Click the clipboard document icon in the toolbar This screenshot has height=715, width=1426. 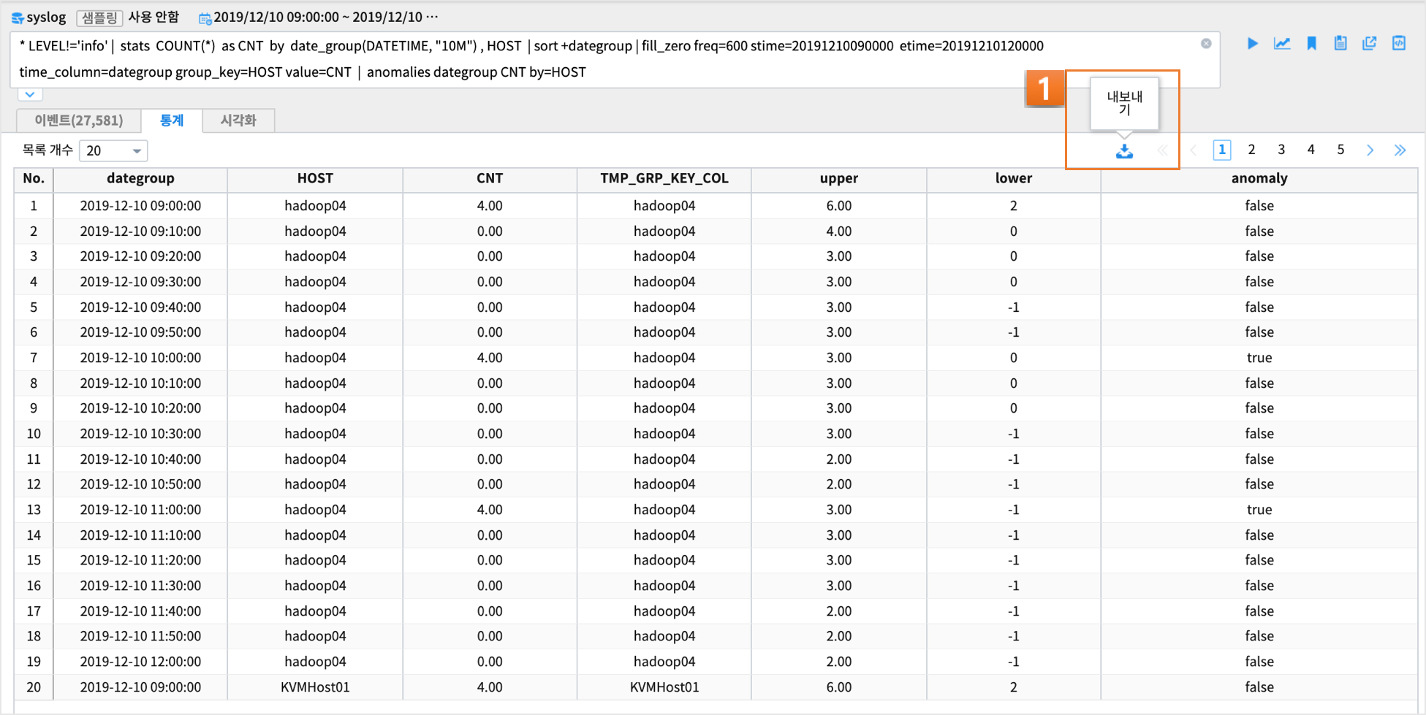(x=1340, y=44)
